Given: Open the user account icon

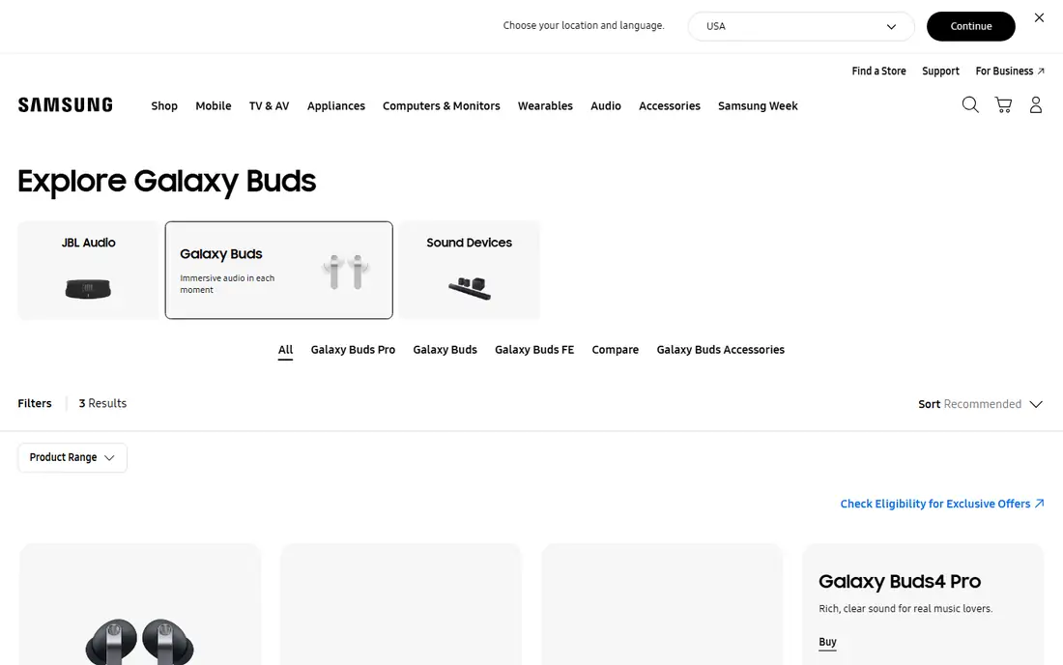Looking at the screenshot, I should [x=1036, y=104].
